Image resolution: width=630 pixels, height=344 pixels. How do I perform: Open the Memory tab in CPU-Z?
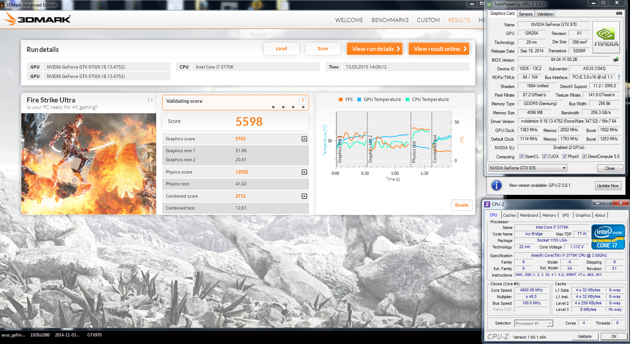(549, 215)
